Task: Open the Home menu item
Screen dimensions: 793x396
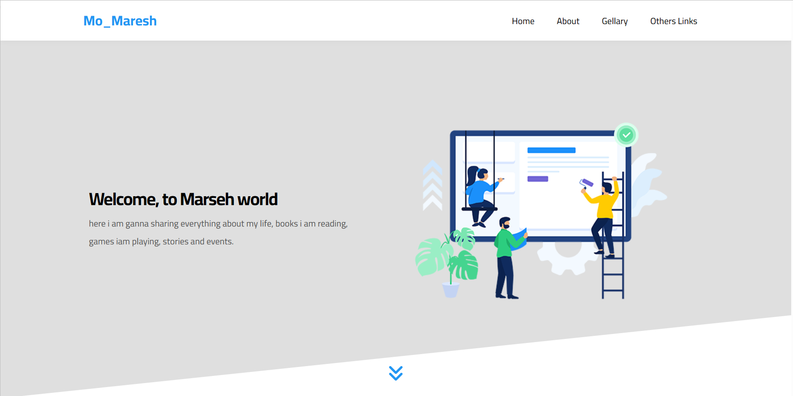Action: click(x=523, y=21)
